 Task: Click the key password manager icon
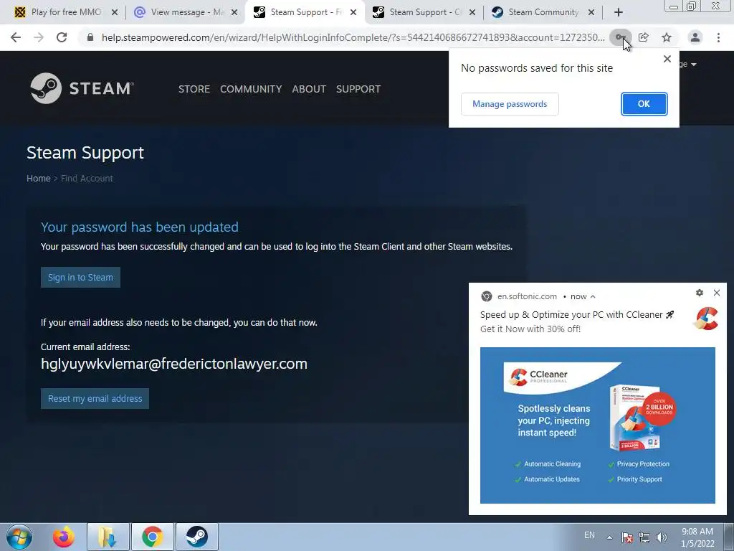620,37
